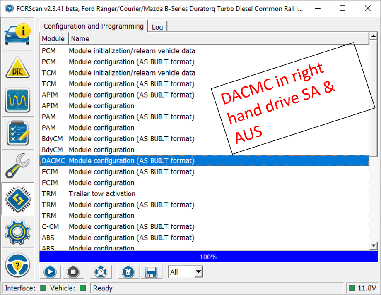Image resolution: width=381 pixels, height=295 pixels.
Task: Select APIM Module configuration row
Action: 204,106
